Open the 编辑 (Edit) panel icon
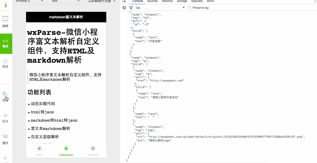The width and height of the screenshot is (317, 163). (x=5, y=21)
